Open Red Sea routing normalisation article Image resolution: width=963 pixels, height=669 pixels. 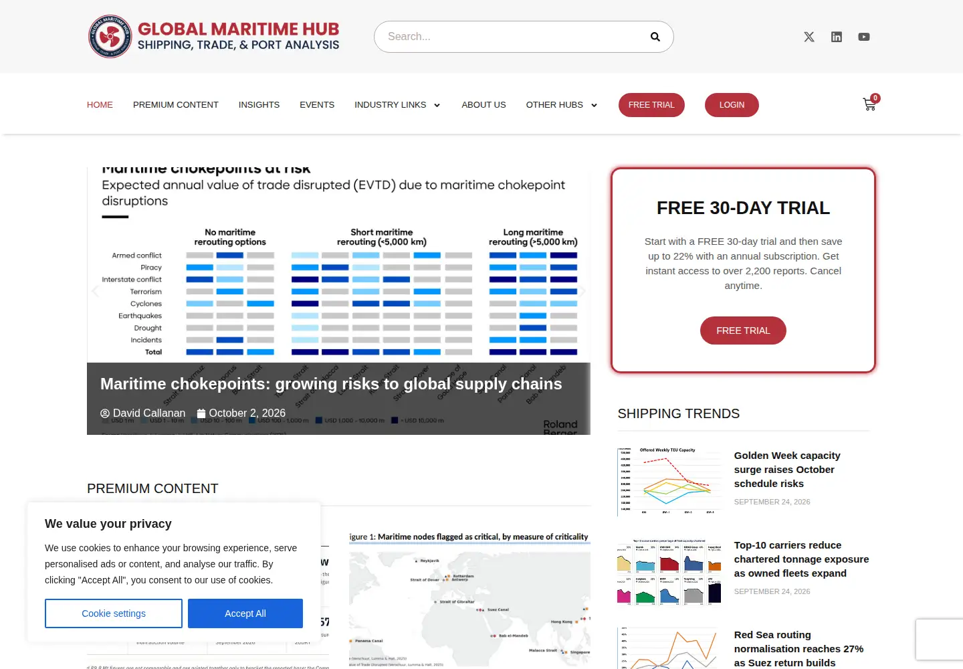798,649
